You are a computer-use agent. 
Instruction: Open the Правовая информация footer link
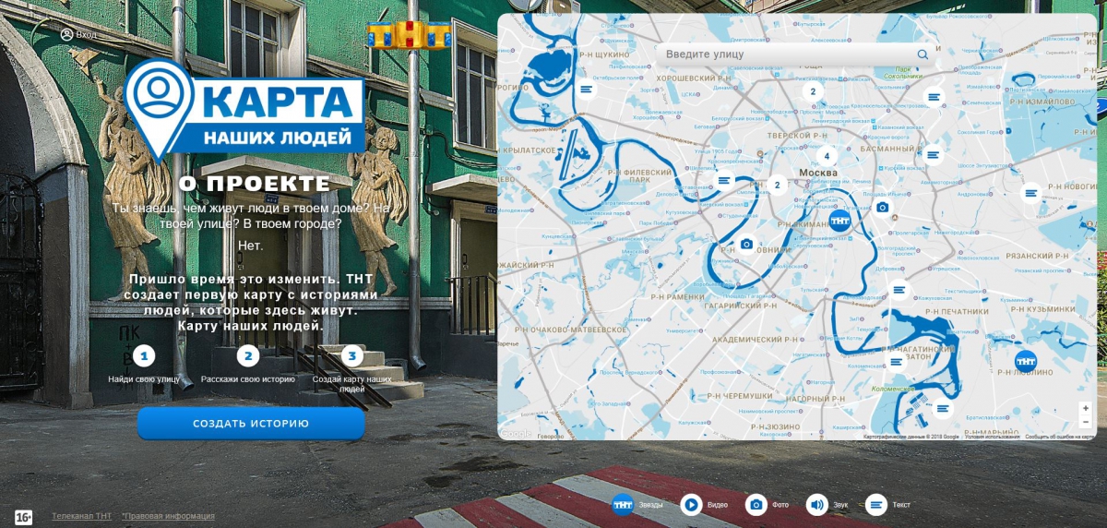tap(168, 516)
